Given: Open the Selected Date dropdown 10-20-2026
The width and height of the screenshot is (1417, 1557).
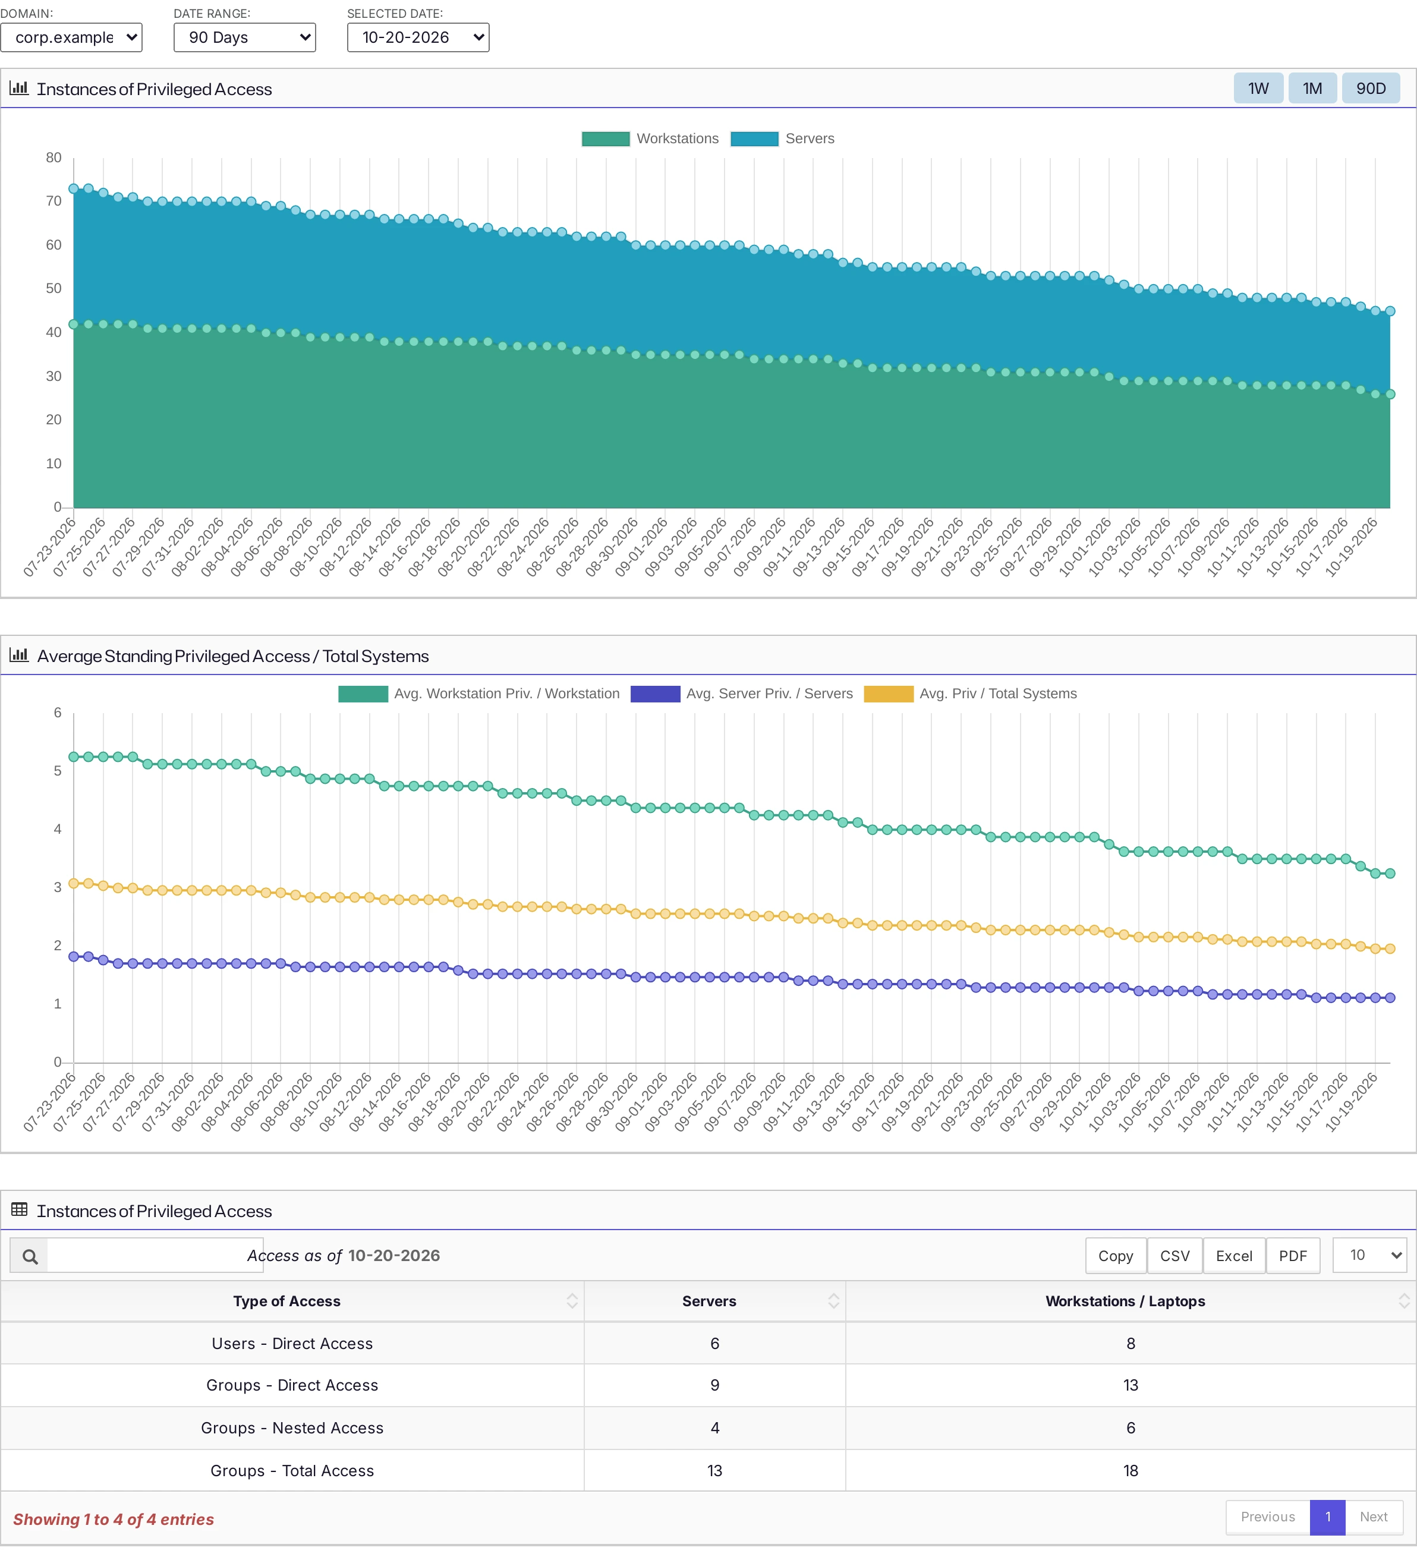Looking at the screenshot, I should tap(418, 37).
